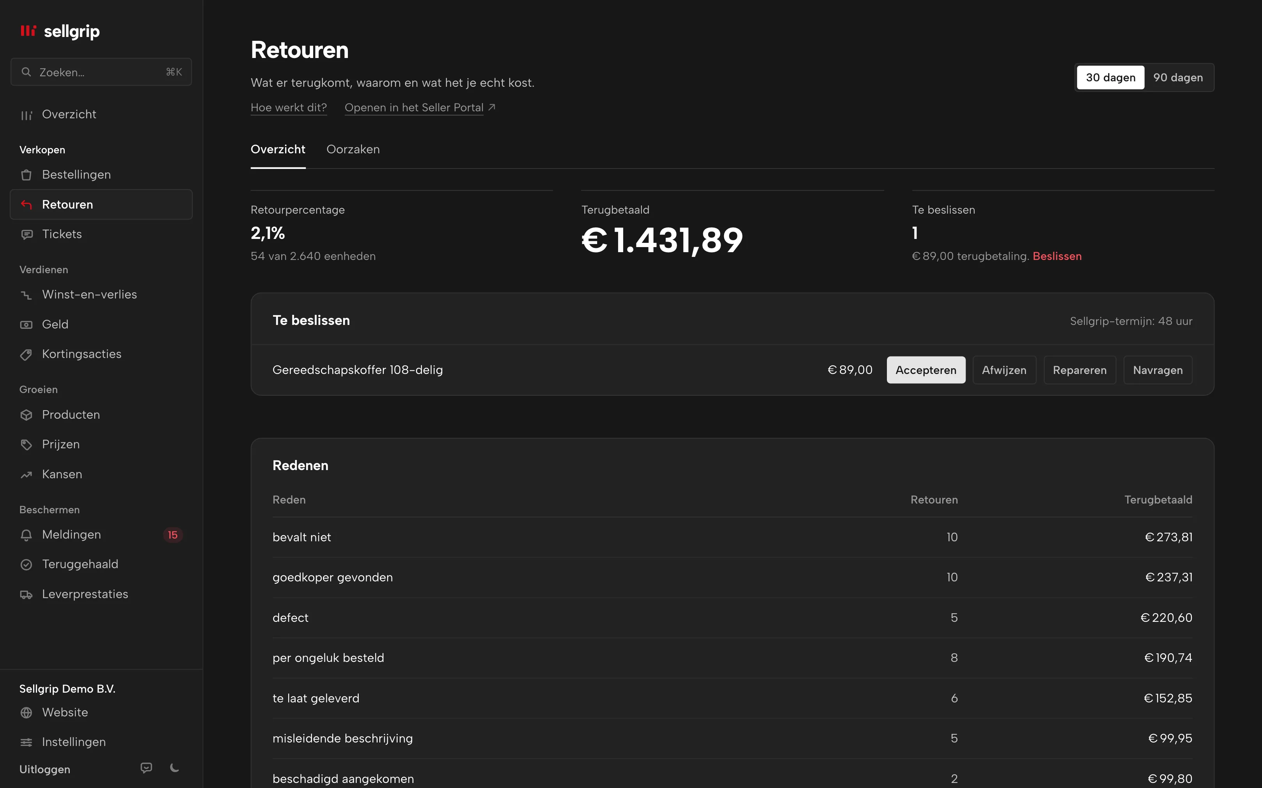The height and width of the screenshot is (788, 1262).
Task: Click the Leverprestaties truck icon
Action: pos(26,595)
